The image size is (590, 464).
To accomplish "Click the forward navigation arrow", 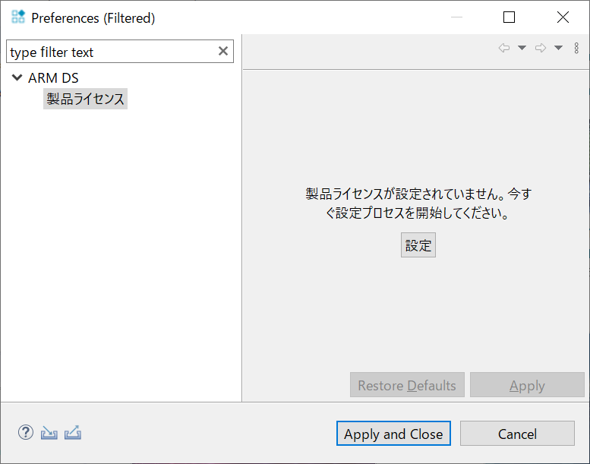I will pos(541,48).
